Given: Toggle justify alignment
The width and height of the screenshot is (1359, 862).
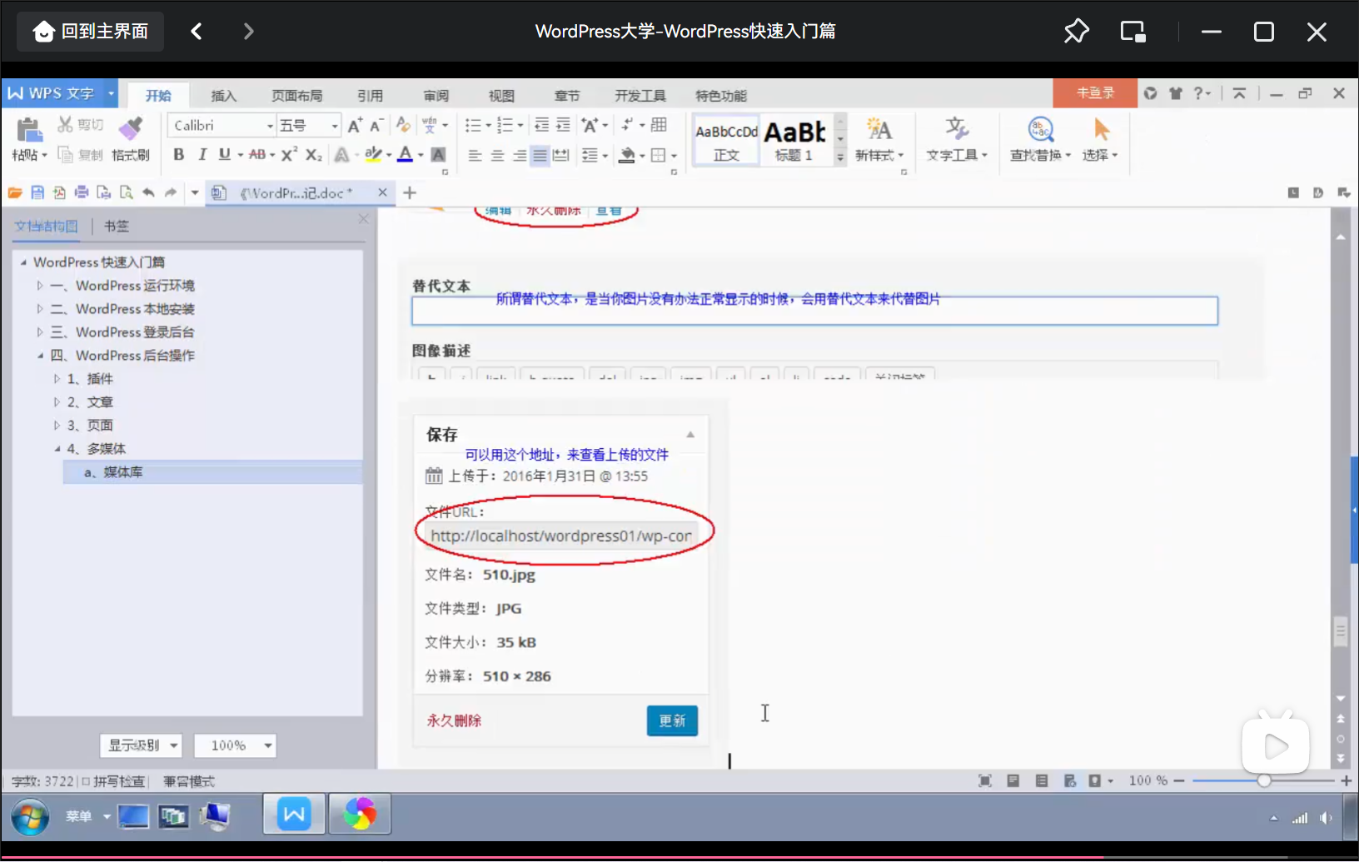Looking at the screenshot, I should (x=540, y=155).
